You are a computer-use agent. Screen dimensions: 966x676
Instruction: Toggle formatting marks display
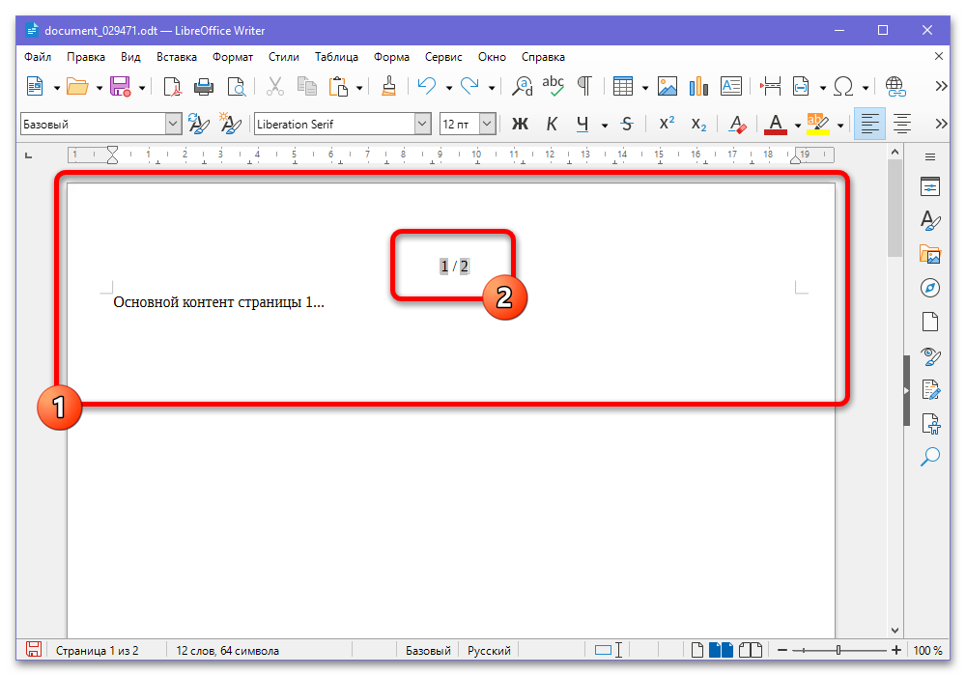tap(584, 86)
